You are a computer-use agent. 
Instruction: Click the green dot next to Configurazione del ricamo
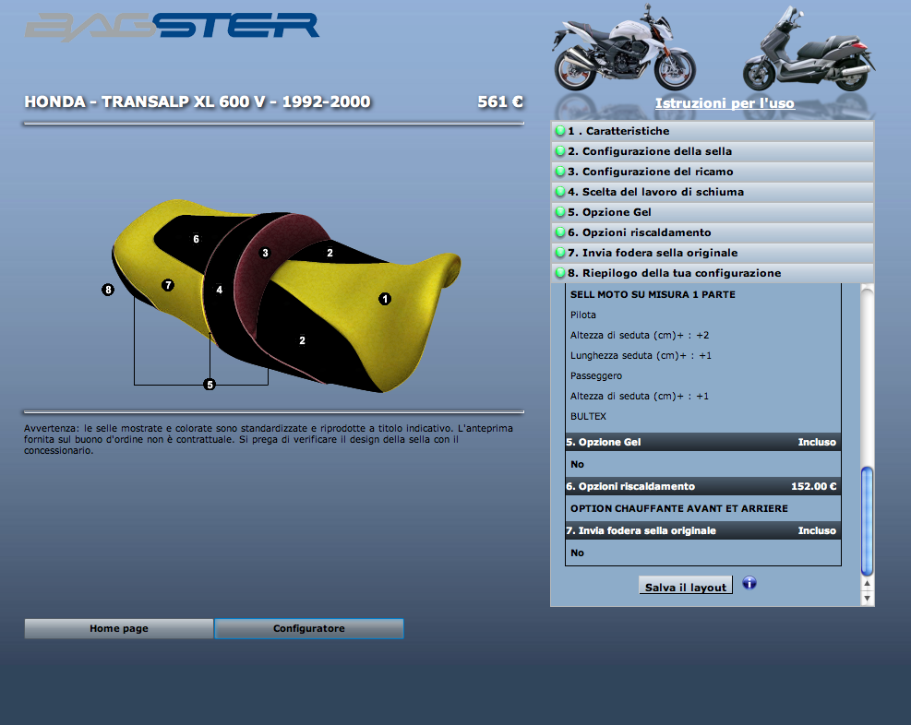pos(560,172)
